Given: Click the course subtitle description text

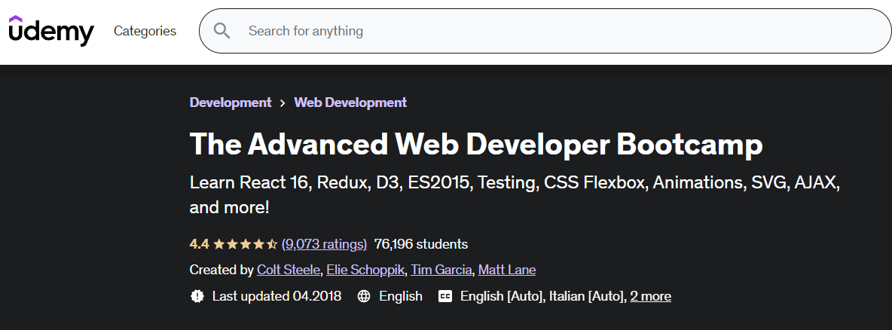Looking at the screenshot, I should 515,194.
